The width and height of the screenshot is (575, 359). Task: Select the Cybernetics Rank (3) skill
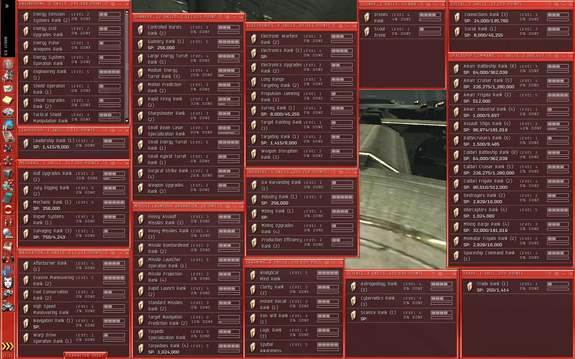[x=402, y=301]
